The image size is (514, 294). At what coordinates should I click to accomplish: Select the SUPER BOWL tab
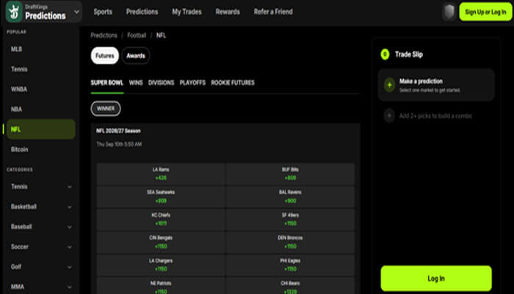coord(107,82)
